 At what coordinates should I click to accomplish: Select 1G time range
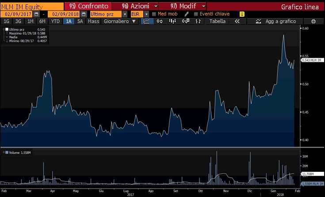[x=7, y=21]
